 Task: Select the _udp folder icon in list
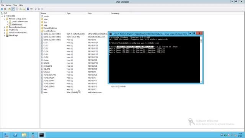tap(42, 25)
